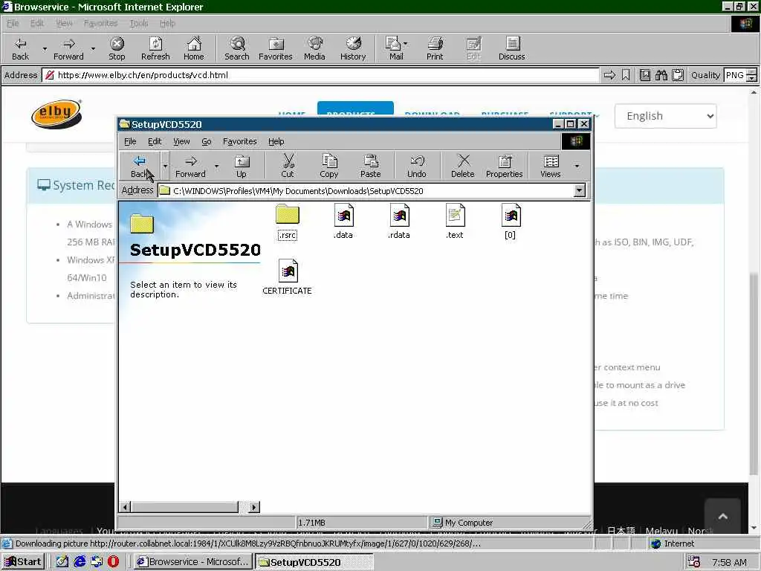Open the Views dropdown arrow

[577, 166]
